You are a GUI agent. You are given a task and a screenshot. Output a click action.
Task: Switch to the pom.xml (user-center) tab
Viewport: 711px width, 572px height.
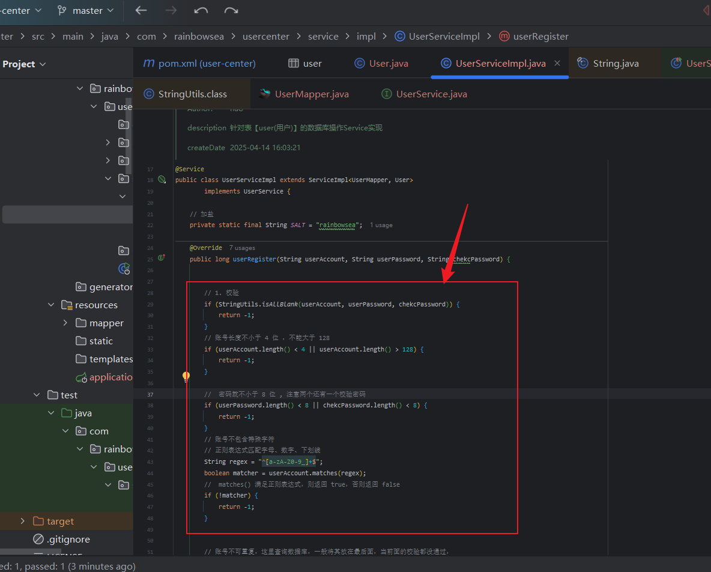(199, 64)
